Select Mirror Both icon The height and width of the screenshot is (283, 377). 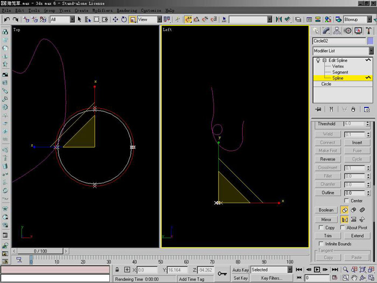click(362, 219)
